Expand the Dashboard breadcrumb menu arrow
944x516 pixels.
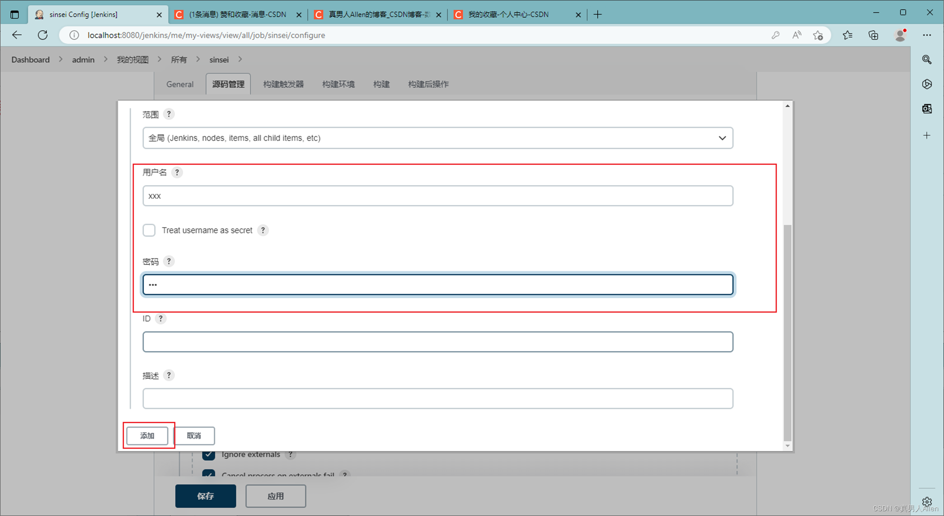pos(60,59)
